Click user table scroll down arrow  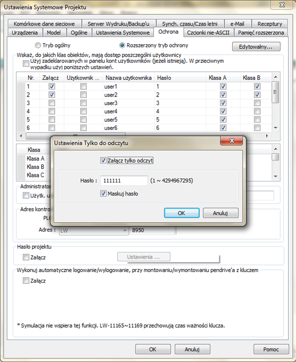(x=275, y=128)
